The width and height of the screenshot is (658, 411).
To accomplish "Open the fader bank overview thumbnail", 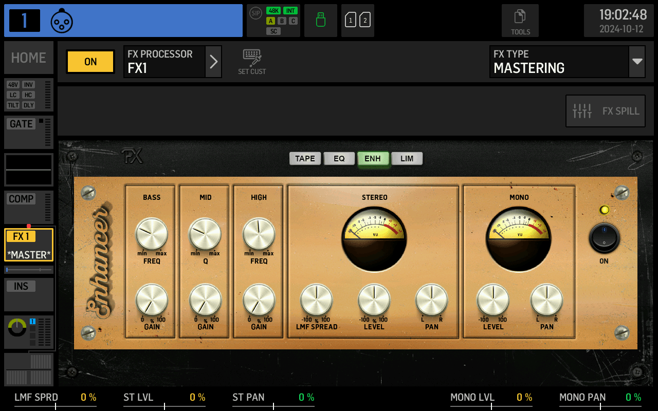I will pyautogui.click(x=29, y=369).
